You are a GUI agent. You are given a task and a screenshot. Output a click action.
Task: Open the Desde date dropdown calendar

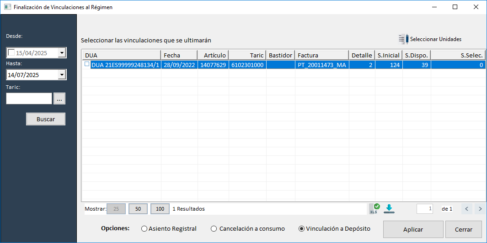click(62, 53)
